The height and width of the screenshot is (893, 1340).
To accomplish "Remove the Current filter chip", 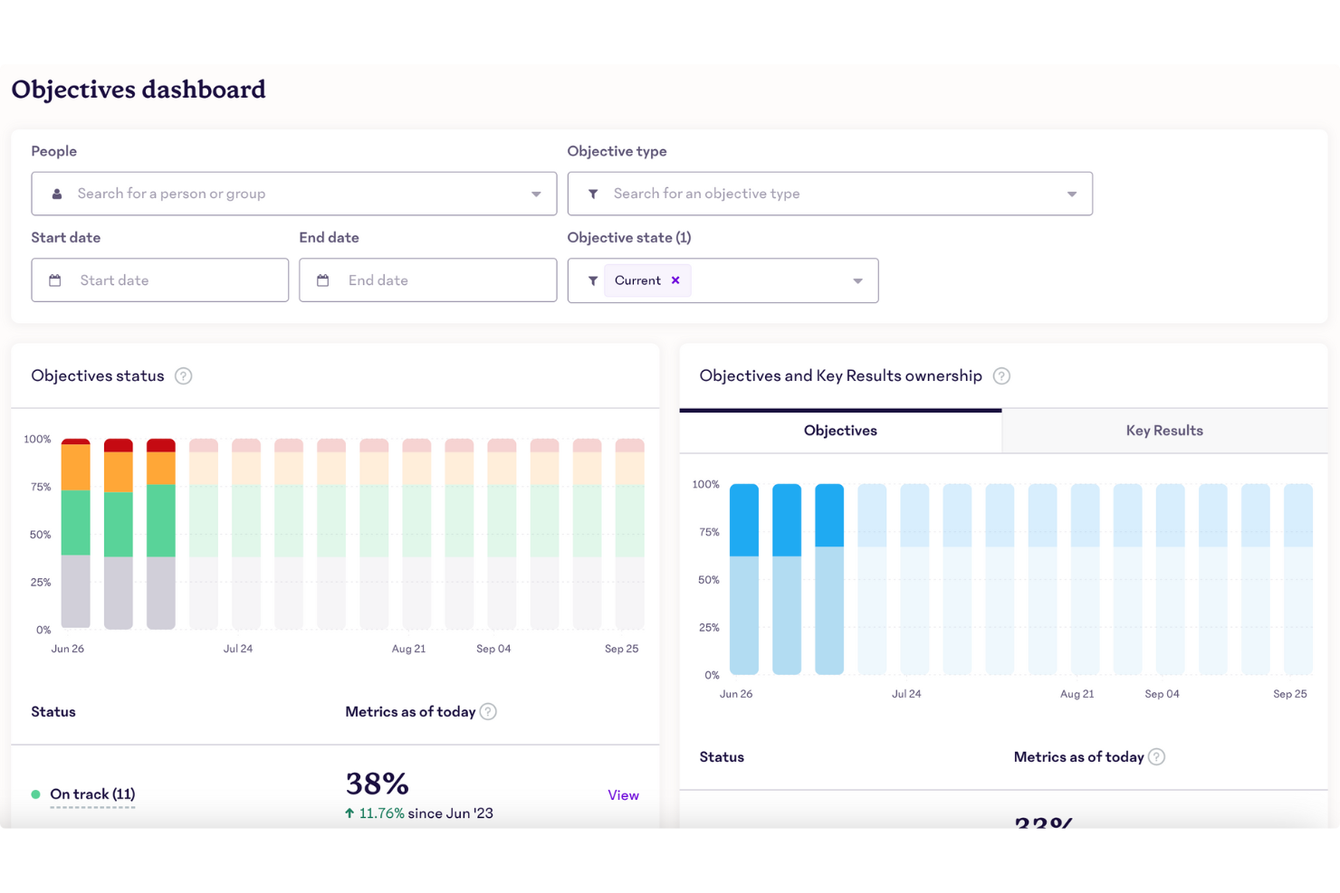I will pyautogui.click(x=675, y=280).
